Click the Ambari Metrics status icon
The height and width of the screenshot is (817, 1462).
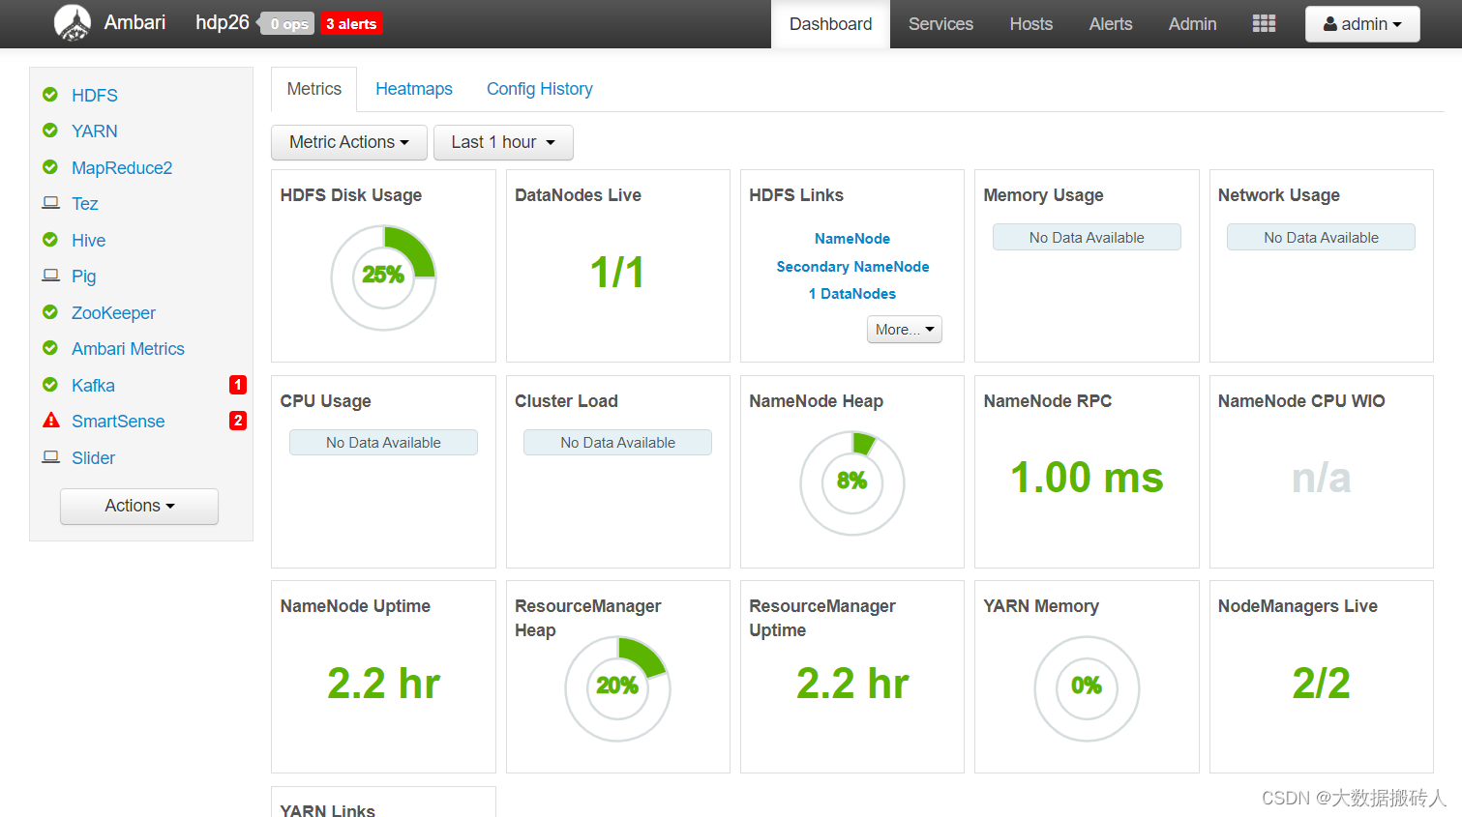50,348
